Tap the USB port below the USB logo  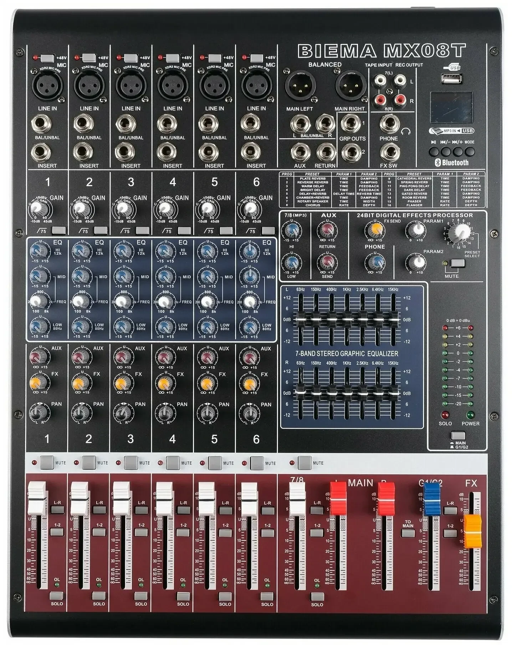pos(452,79)
